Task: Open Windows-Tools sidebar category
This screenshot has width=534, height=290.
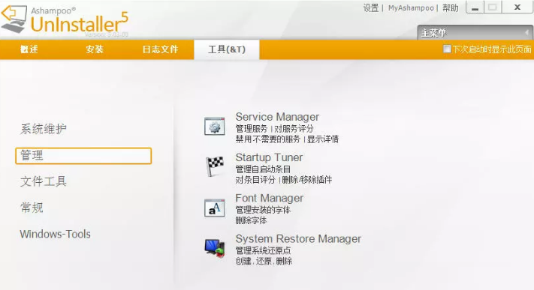Action: click(x=55, y=234)
